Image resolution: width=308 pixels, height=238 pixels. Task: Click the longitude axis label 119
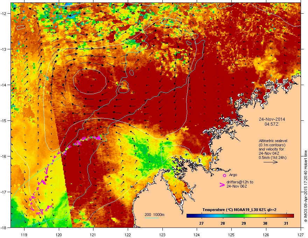point(24,234)
